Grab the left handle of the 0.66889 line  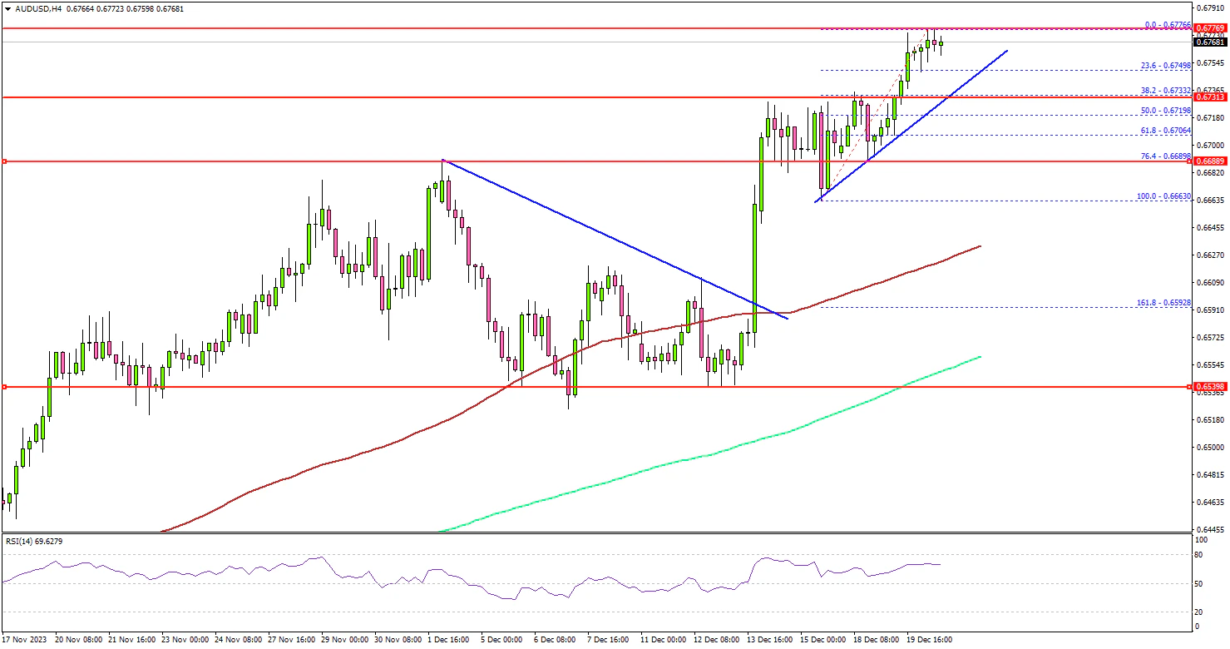click(5, 161)
